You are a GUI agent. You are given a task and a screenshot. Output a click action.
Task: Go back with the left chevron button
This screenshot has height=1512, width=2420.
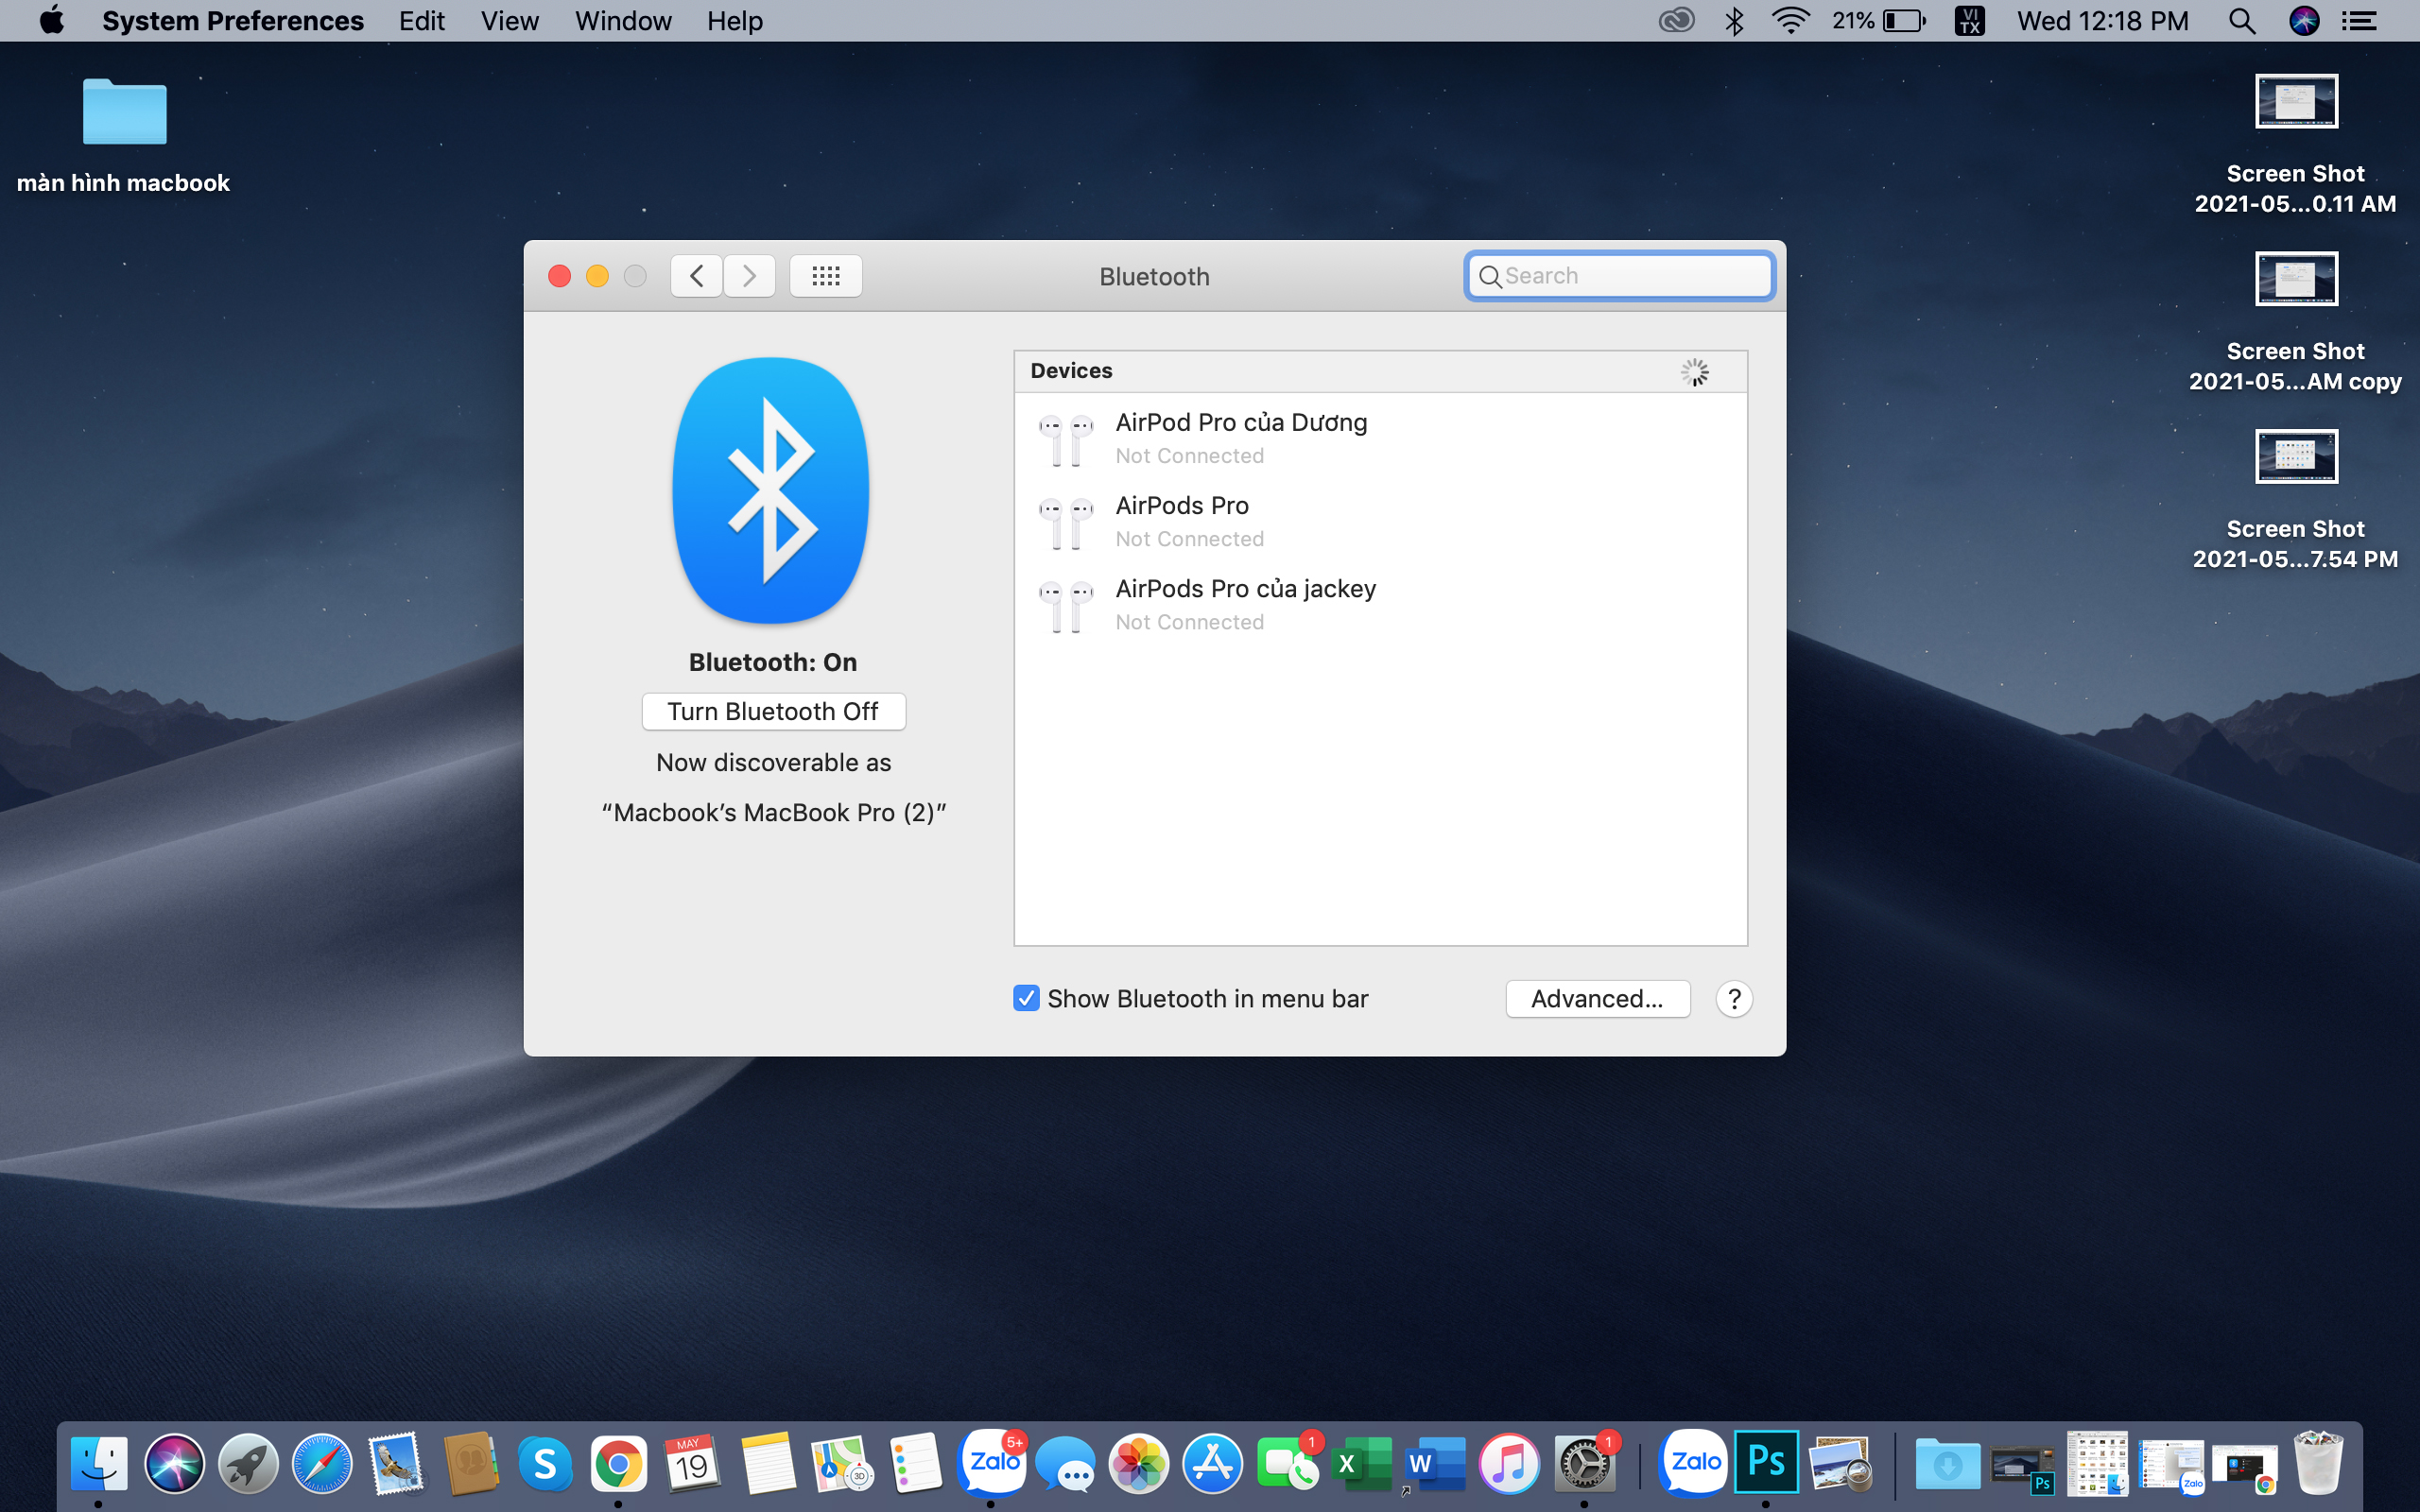click(697, 276)
